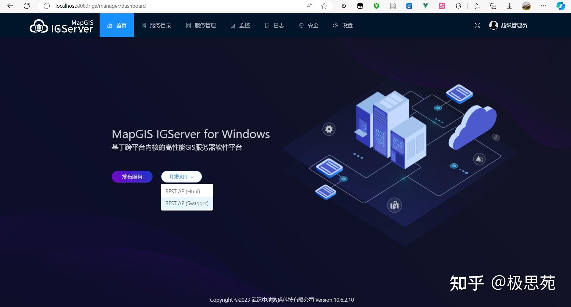
Task: Select REST API(Html) from the dropdown
Action: [x=183, y=191]
